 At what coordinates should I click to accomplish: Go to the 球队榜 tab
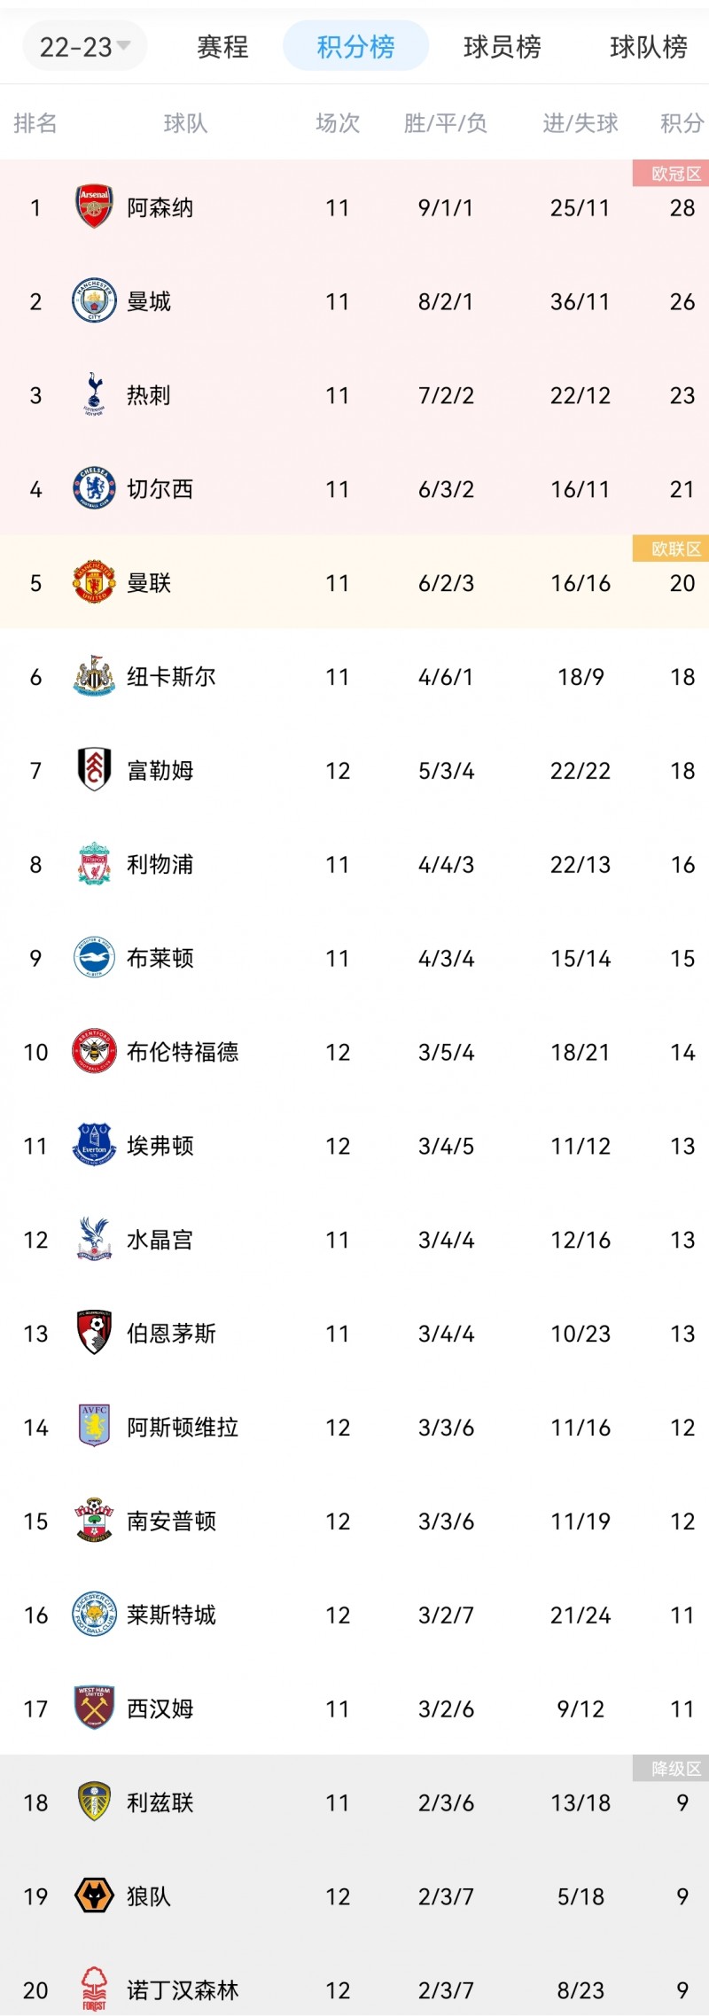coord(648,46)
